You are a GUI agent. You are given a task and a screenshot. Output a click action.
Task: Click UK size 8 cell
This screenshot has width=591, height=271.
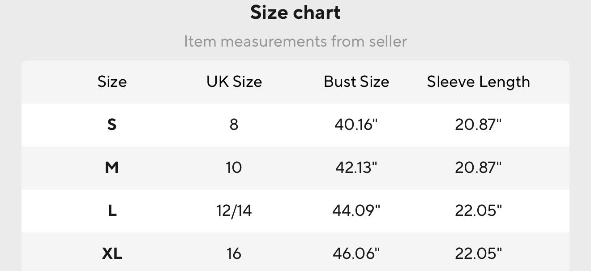tap(234, 125)
